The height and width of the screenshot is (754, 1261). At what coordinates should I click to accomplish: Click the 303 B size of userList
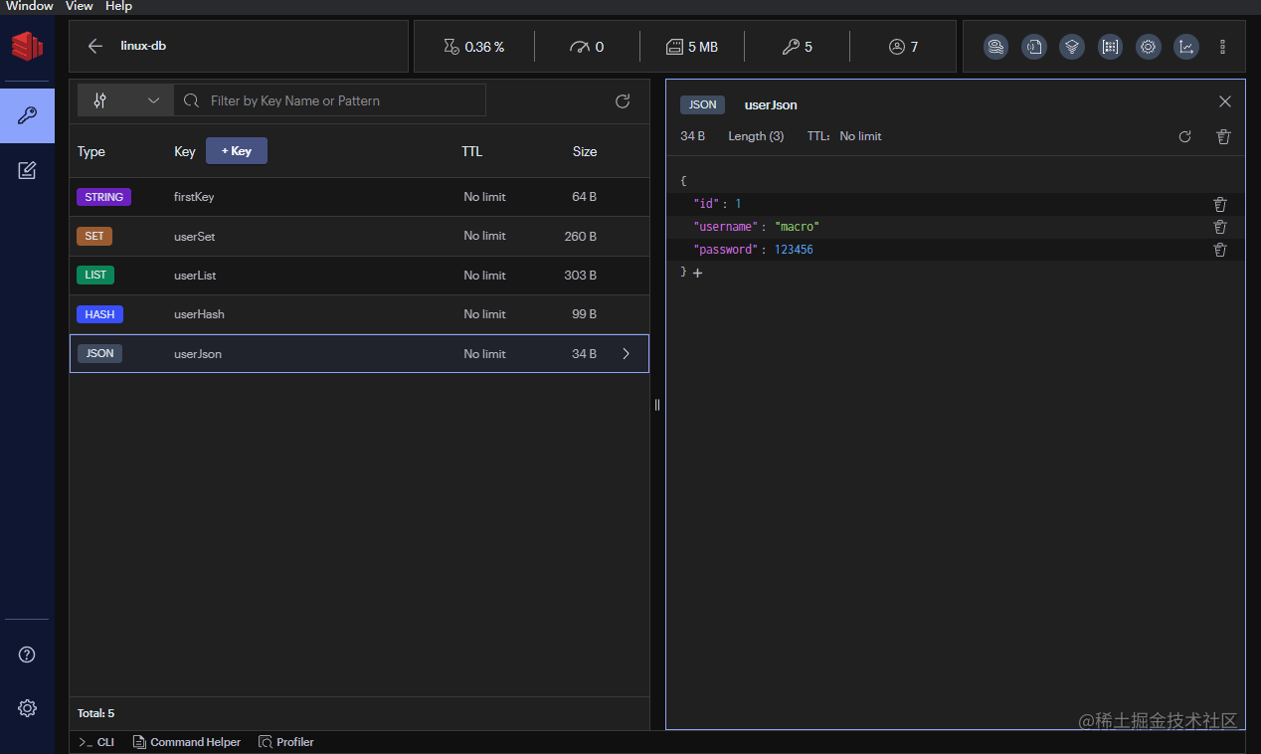(581, 275)
